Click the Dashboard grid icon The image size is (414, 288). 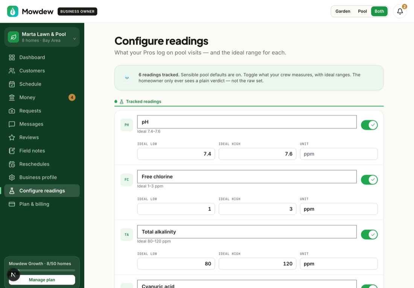coord(12,57)
